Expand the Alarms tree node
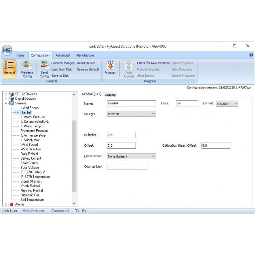 click(6, 204)
